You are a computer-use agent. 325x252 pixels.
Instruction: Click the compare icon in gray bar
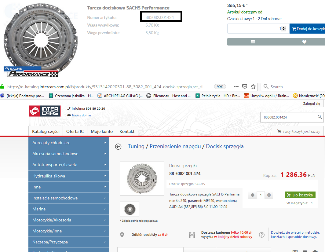click(253, 42)
